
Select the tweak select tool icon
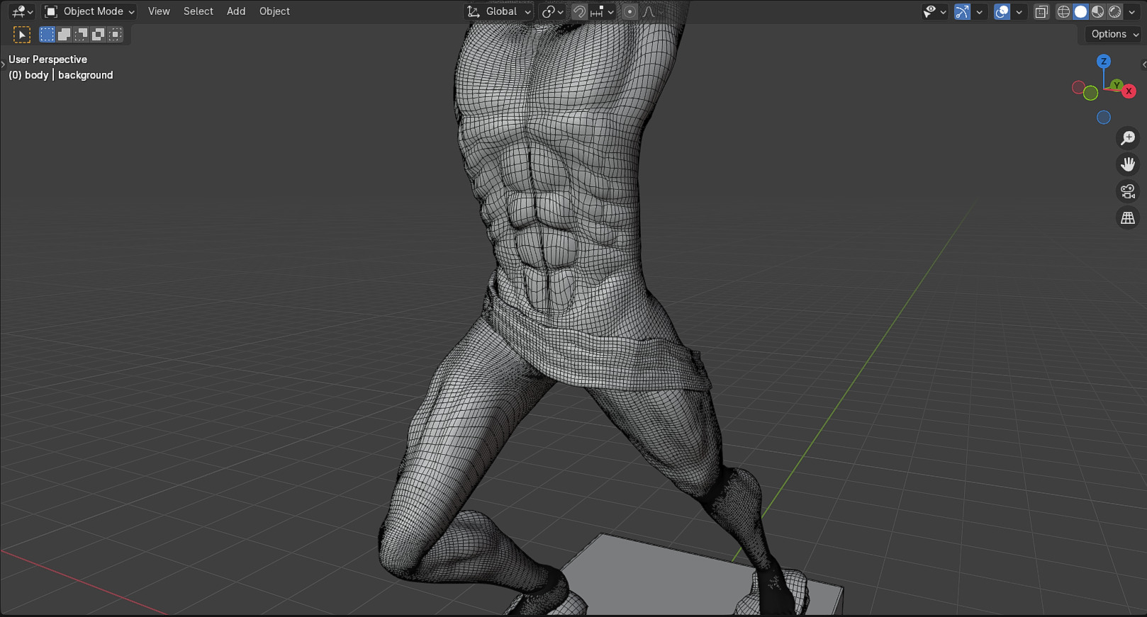[x=22, y=35]
